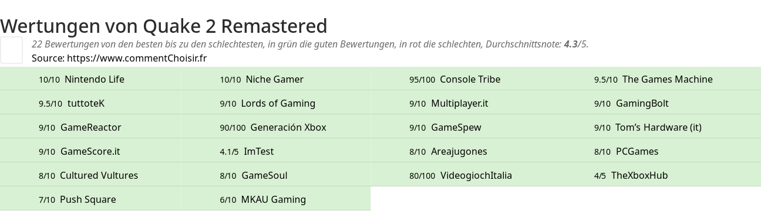Click the Cultured Vultures entry

90,175
